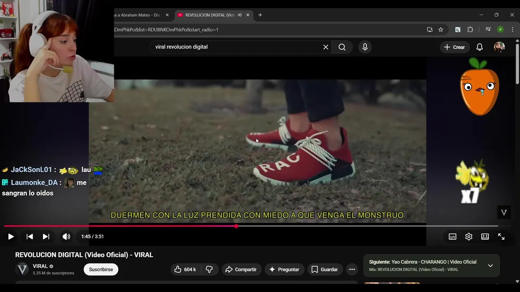Viewport: 520px width, 292px height.
Task: Save video with Guardar button
Action: pyautogui.click(x=325, y=269)
